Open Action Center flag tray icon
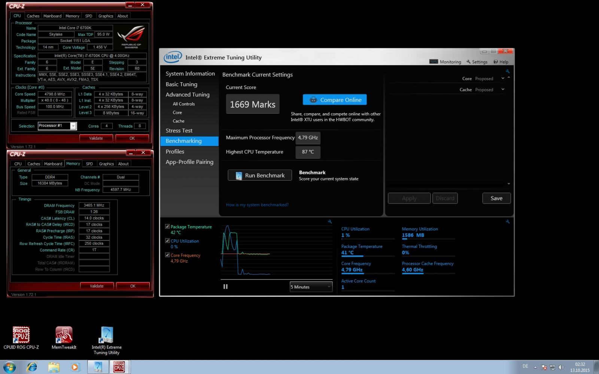Image resolution: width=599 pixels, height=374 pixels. [544, 367]
